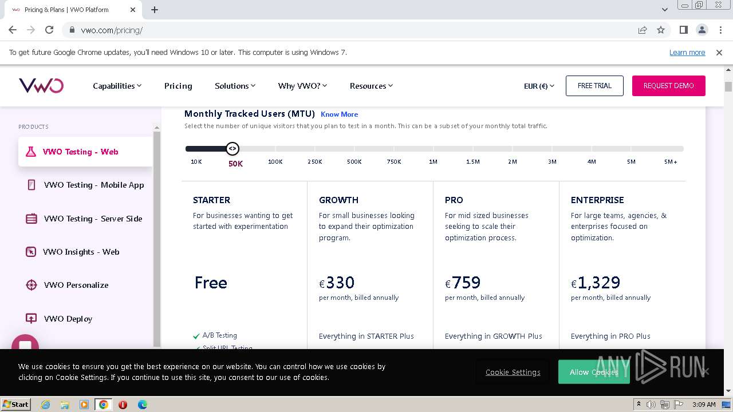
Task: Set MTU slider to 1M
Action: coord(433,162)
